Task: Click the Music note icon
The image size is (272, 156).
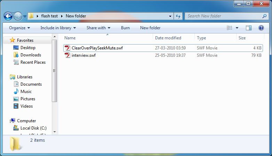Action: tap(16, 91)
